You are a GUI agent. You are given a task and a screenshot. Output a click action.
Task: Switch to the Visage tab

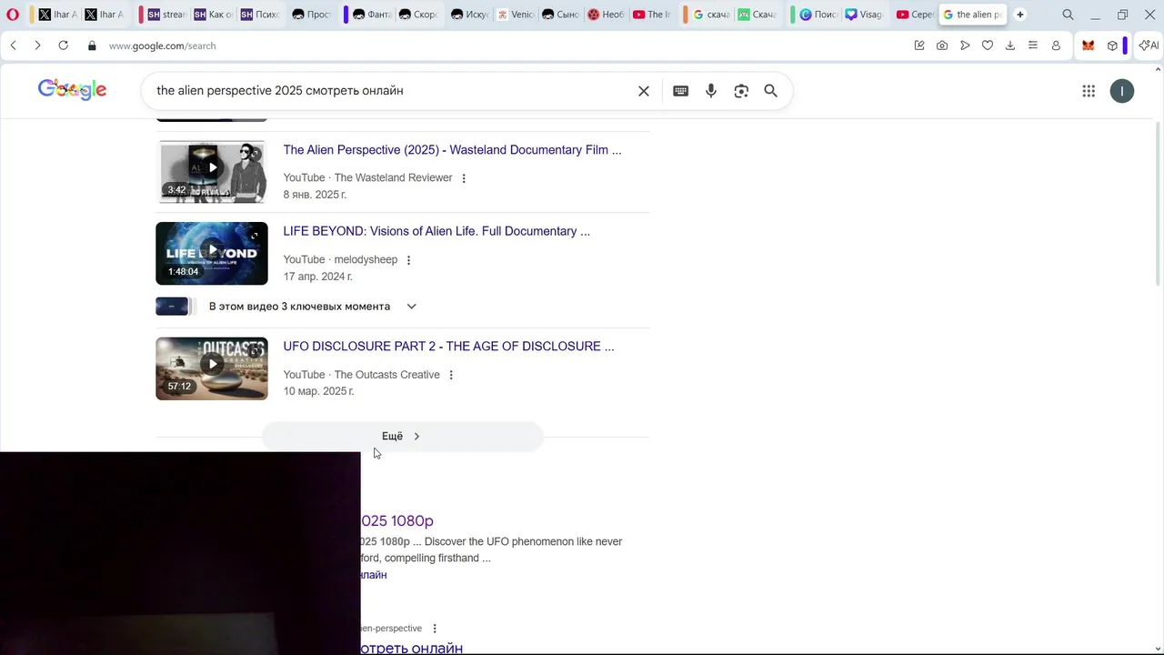point(864,15)
